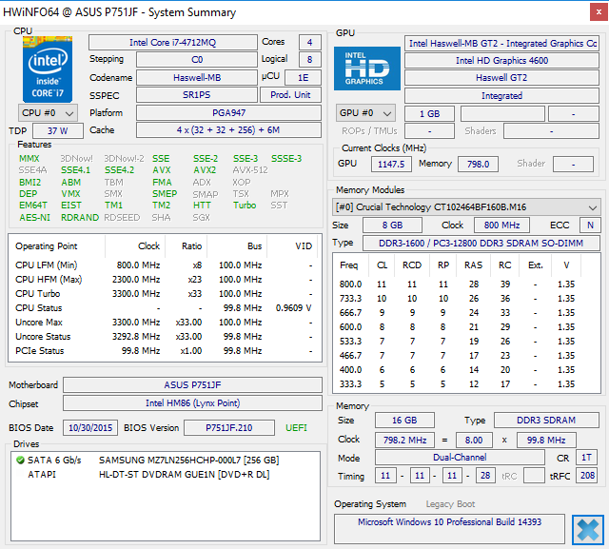Click the BIOS Date 10/30/2015 field
The height and width of the screenshot is (549, 609).
[90, 428]
